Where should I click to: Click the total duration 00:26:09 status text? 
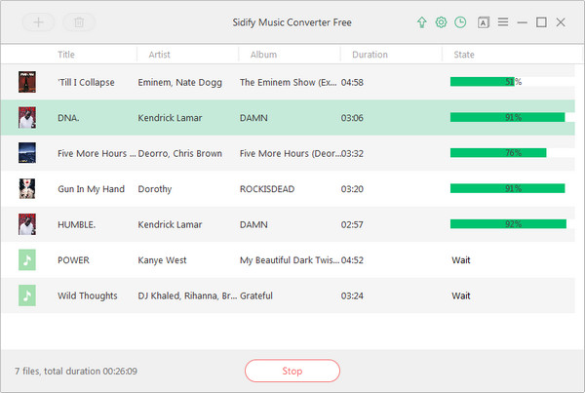pos(76,371)
